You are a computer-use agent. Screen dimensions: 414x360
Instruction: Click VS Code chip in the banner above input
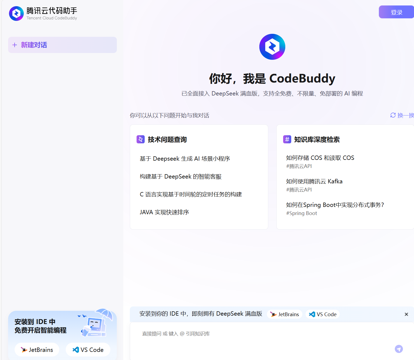(x=323, y=314)
